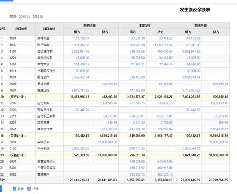This screenshot has height=194, width=237.
Task: Open the 7,301,967.93 opening credit link
Action: click(x=108, y=129)
